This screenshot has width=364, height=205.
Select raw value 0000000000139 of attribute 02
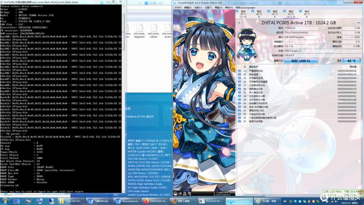click(347, 75)
